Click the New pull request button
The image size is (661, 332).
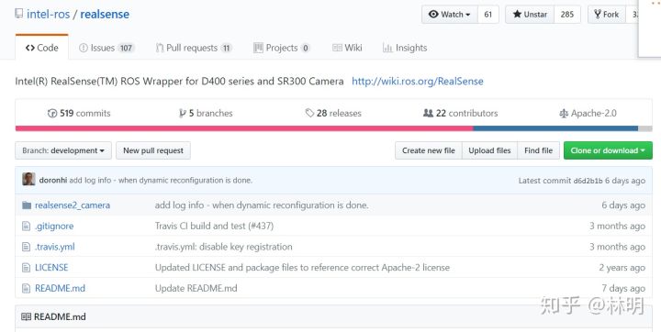click(x=153, y=150)
